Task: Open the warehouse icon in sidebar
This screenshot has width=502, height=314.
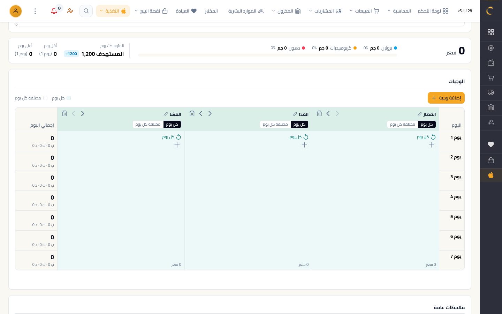Action: point(491,107)
